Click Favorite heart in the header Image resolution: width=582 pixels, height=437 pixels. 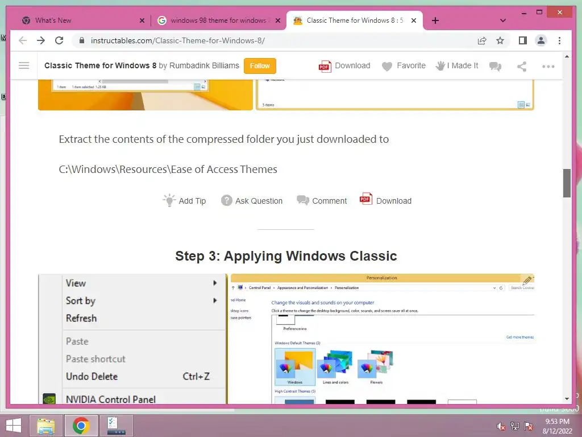tap(404, 66)
